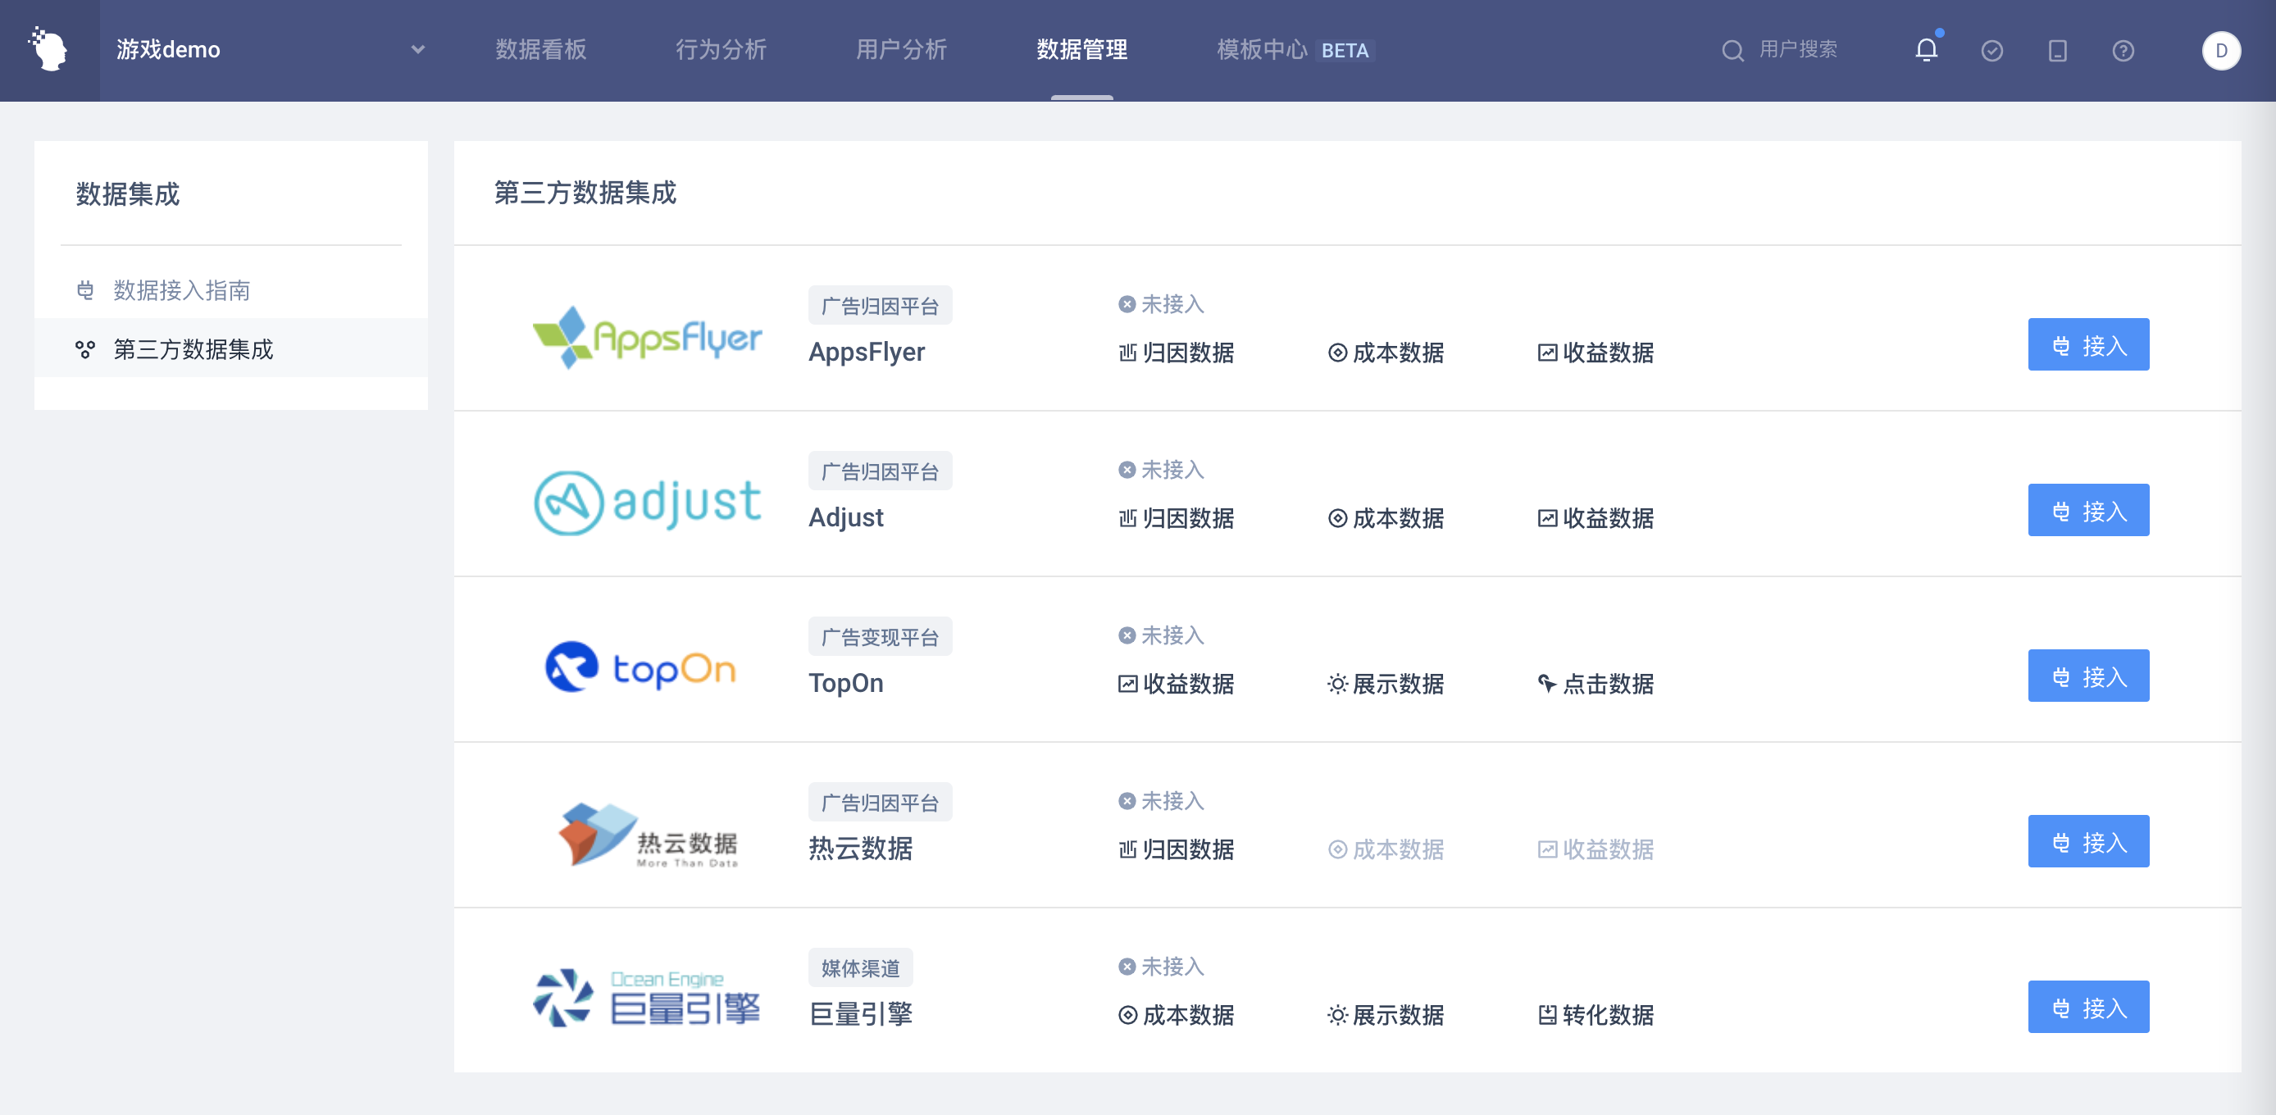
Task: Click the 热云数据 name text
Action: [861, 849]
